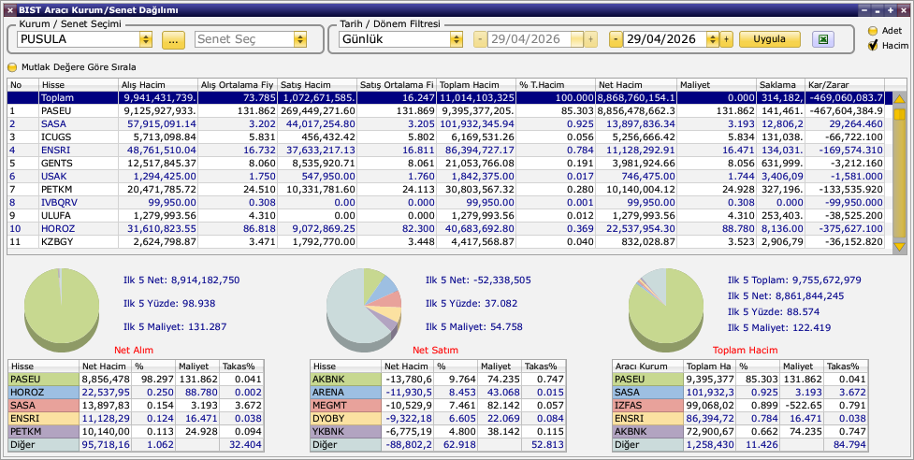Click the Net Satım pie chart
914x460 pixels.
pos(364,309)
